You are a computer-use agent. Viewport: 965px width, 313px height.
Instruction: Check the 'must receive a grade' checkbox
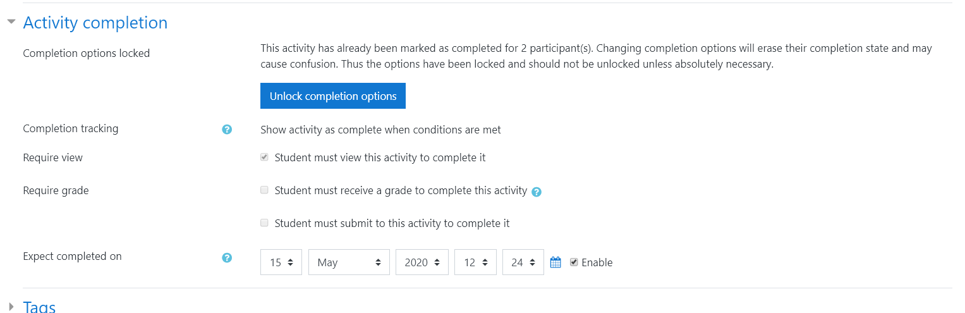click(x=264, y=190)
